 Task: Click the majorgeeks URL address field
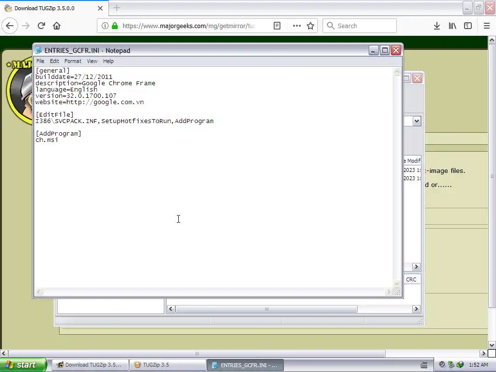tap(189, 26)
